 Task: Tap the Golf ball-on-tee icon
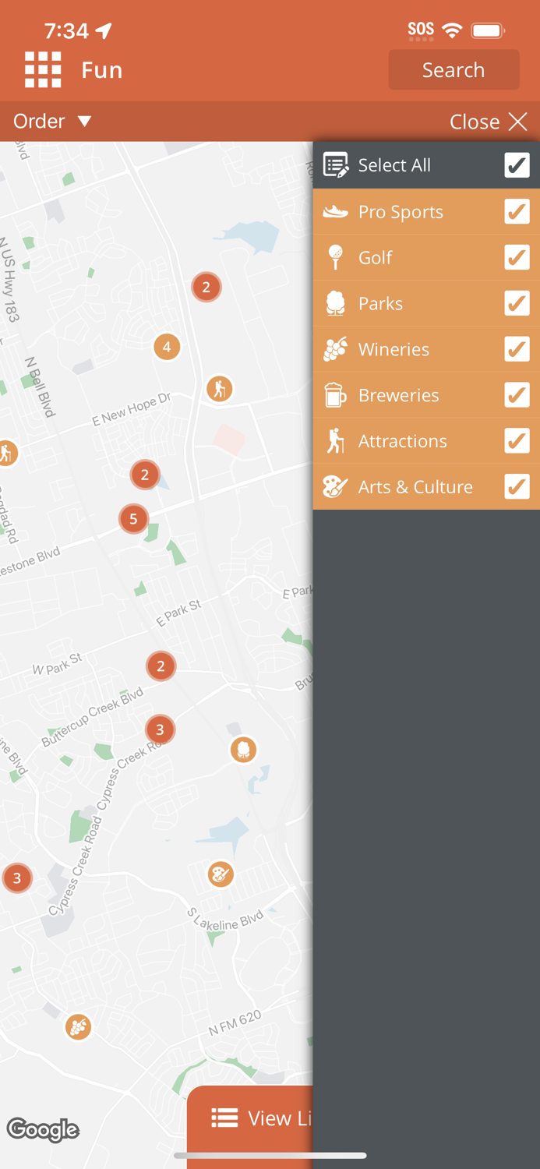point(335,257)
